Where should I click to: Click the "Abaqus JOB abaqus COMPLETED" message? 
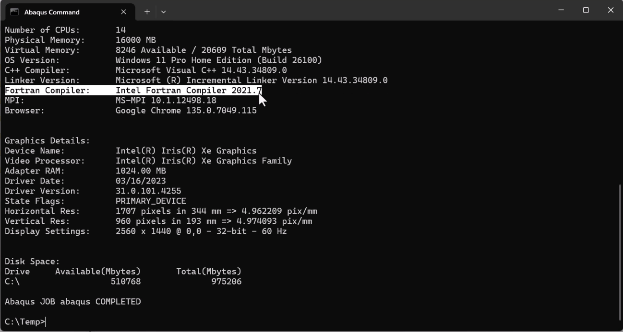coord(72,302)
